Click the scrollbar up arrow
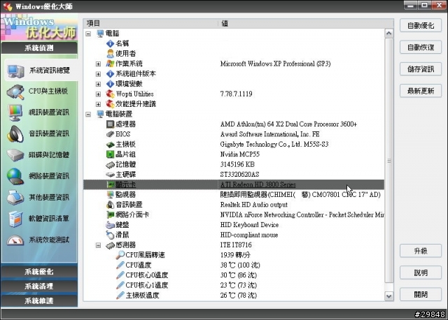The image size is (448, 320). [x=389, y=34]
